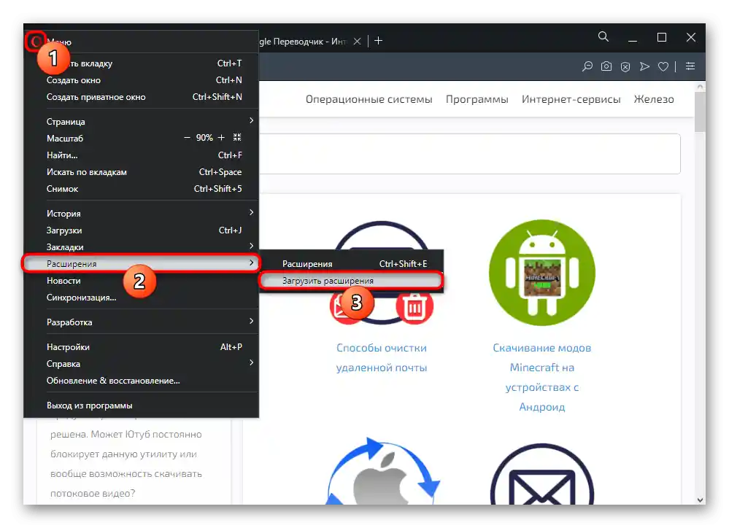The image size is (729, 528).
Task: Click Загрузить расширения submenu item
Action: pos(351,281)
